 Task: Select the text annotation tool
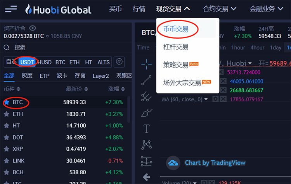(146, 128)
